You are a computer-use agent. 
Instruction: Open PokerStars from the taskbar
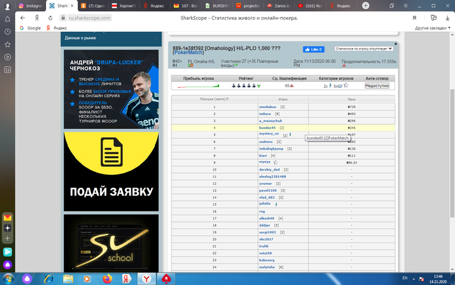click(x=166, y=279)
